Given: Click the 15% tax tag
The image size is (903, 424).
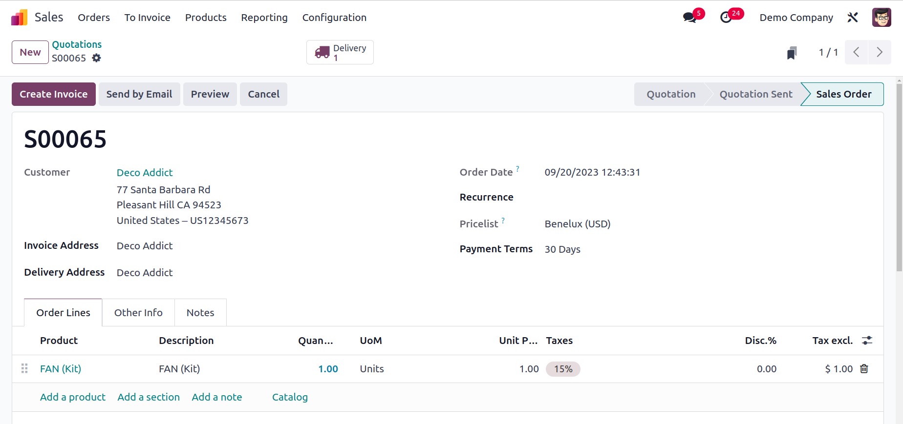Looking at the screenshot, I should (x=563, y=369).
